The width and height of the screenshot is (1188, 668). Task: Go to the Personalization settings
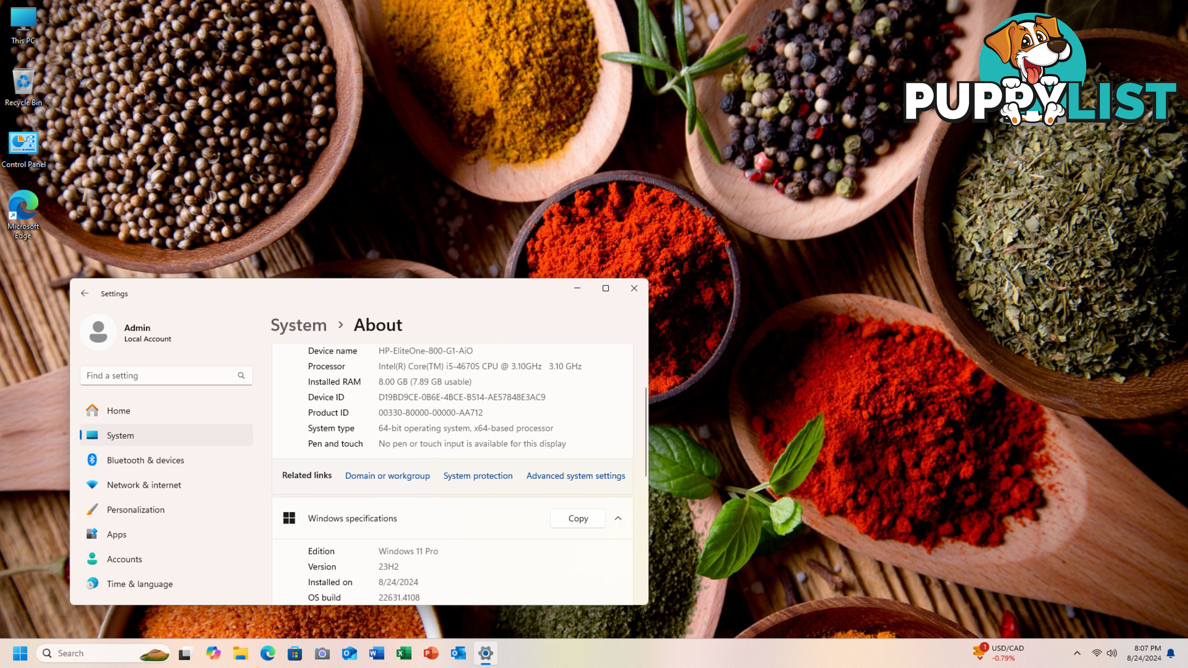tap(166, 509)
